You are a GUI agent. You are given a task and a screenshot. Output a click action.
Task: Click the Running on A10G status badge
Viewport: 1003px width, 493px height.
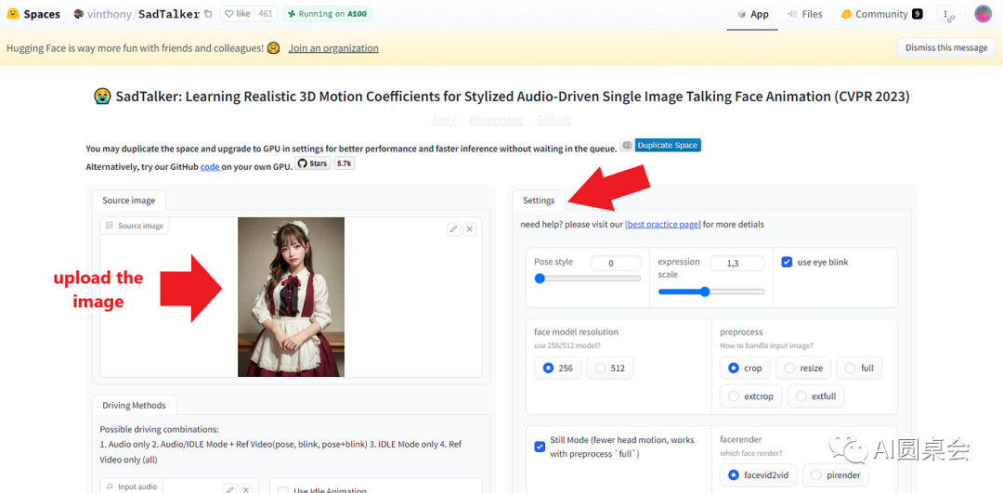328,13
